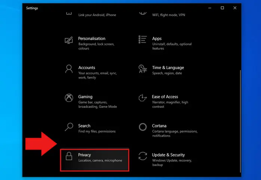
Task: Click the Search magnifying glass icon
Action: (69, 127)
